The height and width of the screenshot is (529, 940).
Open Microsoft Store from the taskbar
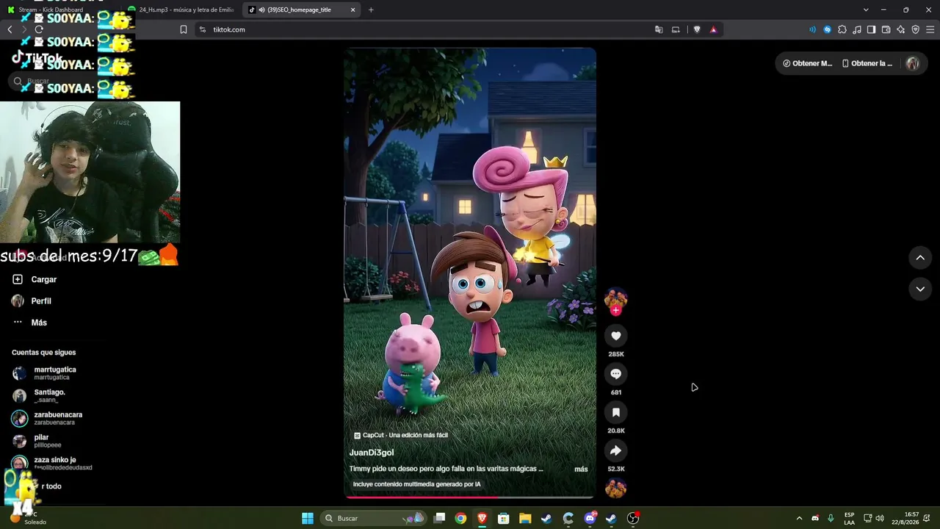click(x=504, y=518)
